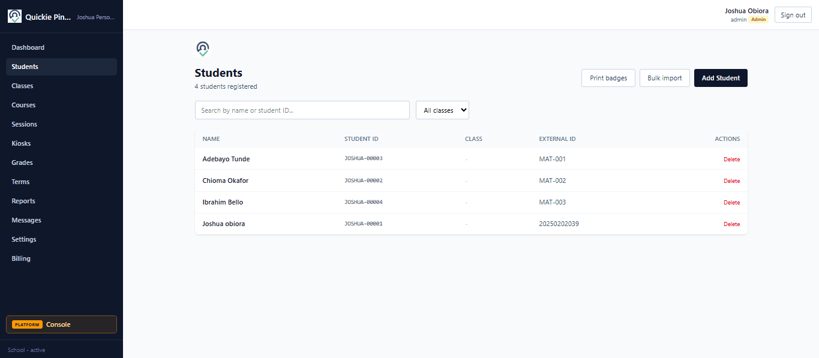This screenshot has height=358, width=819.
Task: Click the Quickie Pin logo in the sidebar
Action: [x=14, y=16]
